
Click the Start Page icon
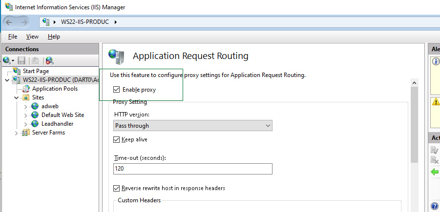tap(17, 71)
